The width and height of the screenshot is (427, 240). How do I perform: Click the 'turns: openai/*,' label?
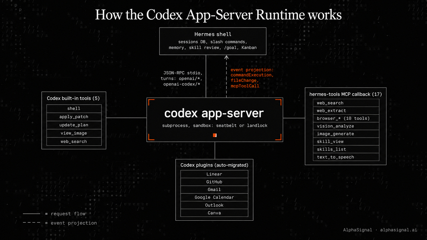[x=182, y=79]
